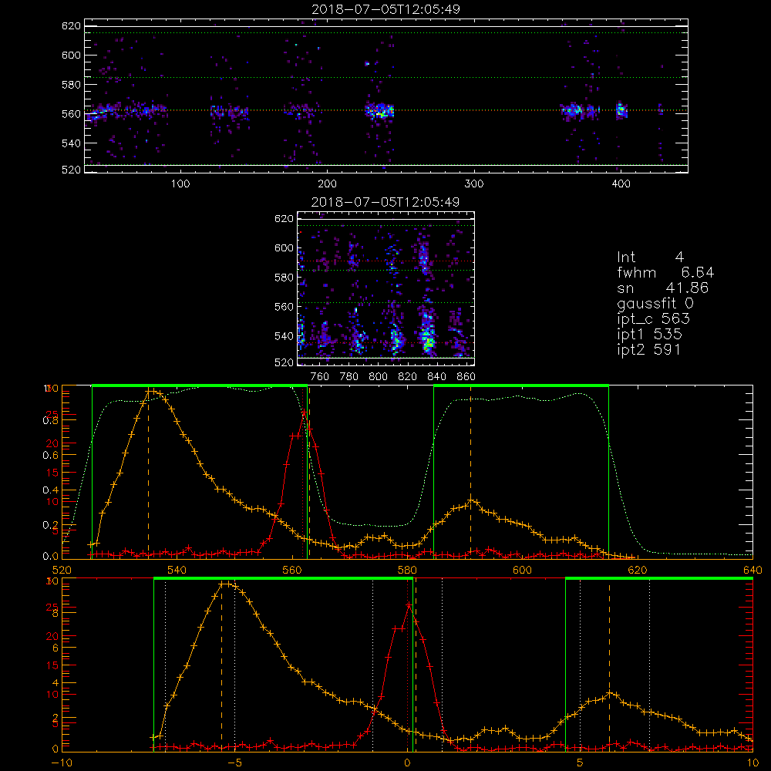This screenshot has height=771, width=771.
Task: Click x-axis label 760 on middle image
Action: pos(320,377)
